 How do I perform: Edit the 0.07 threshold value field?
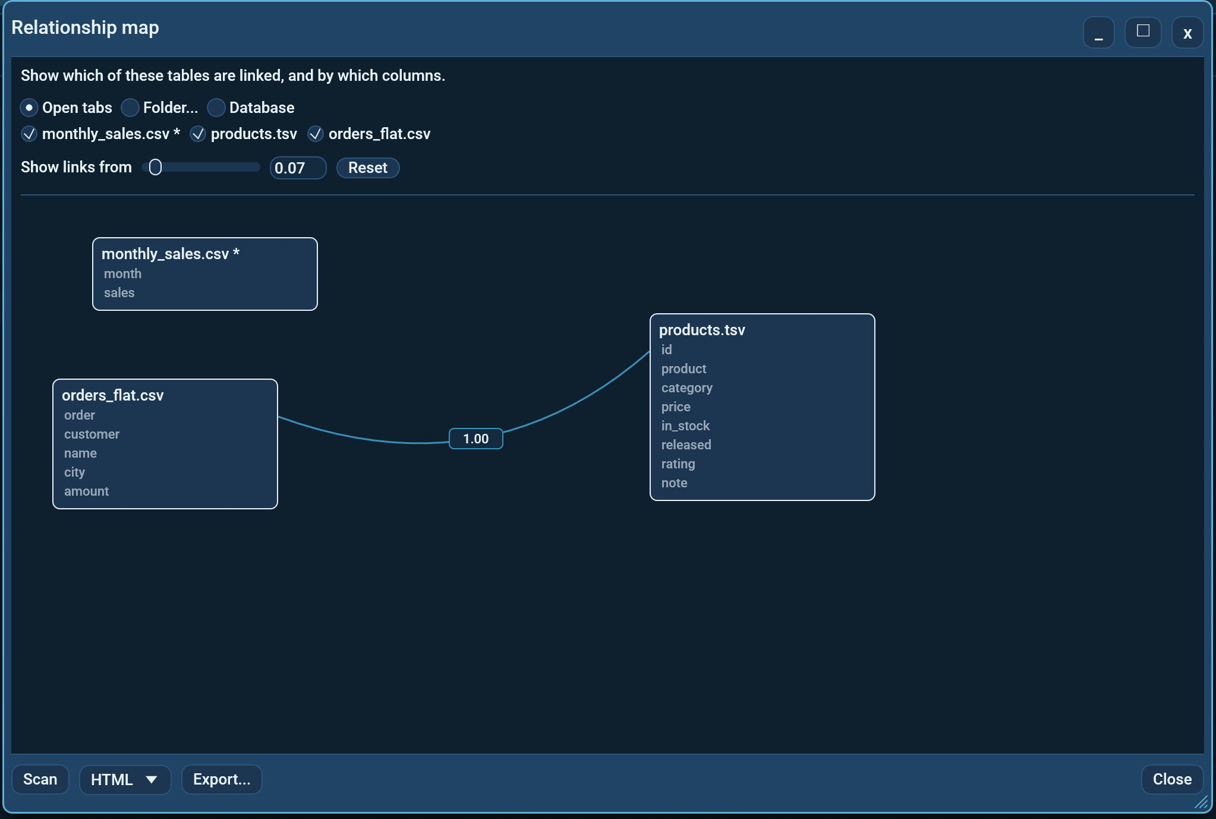(298, 168)
